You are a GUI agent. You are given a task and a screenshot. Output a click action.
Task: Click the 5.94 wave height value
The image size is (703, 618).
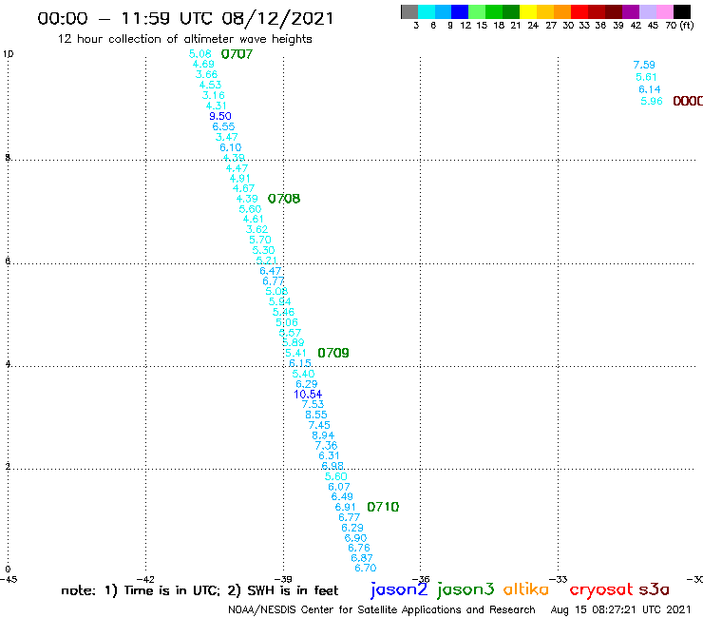(279, 301)
